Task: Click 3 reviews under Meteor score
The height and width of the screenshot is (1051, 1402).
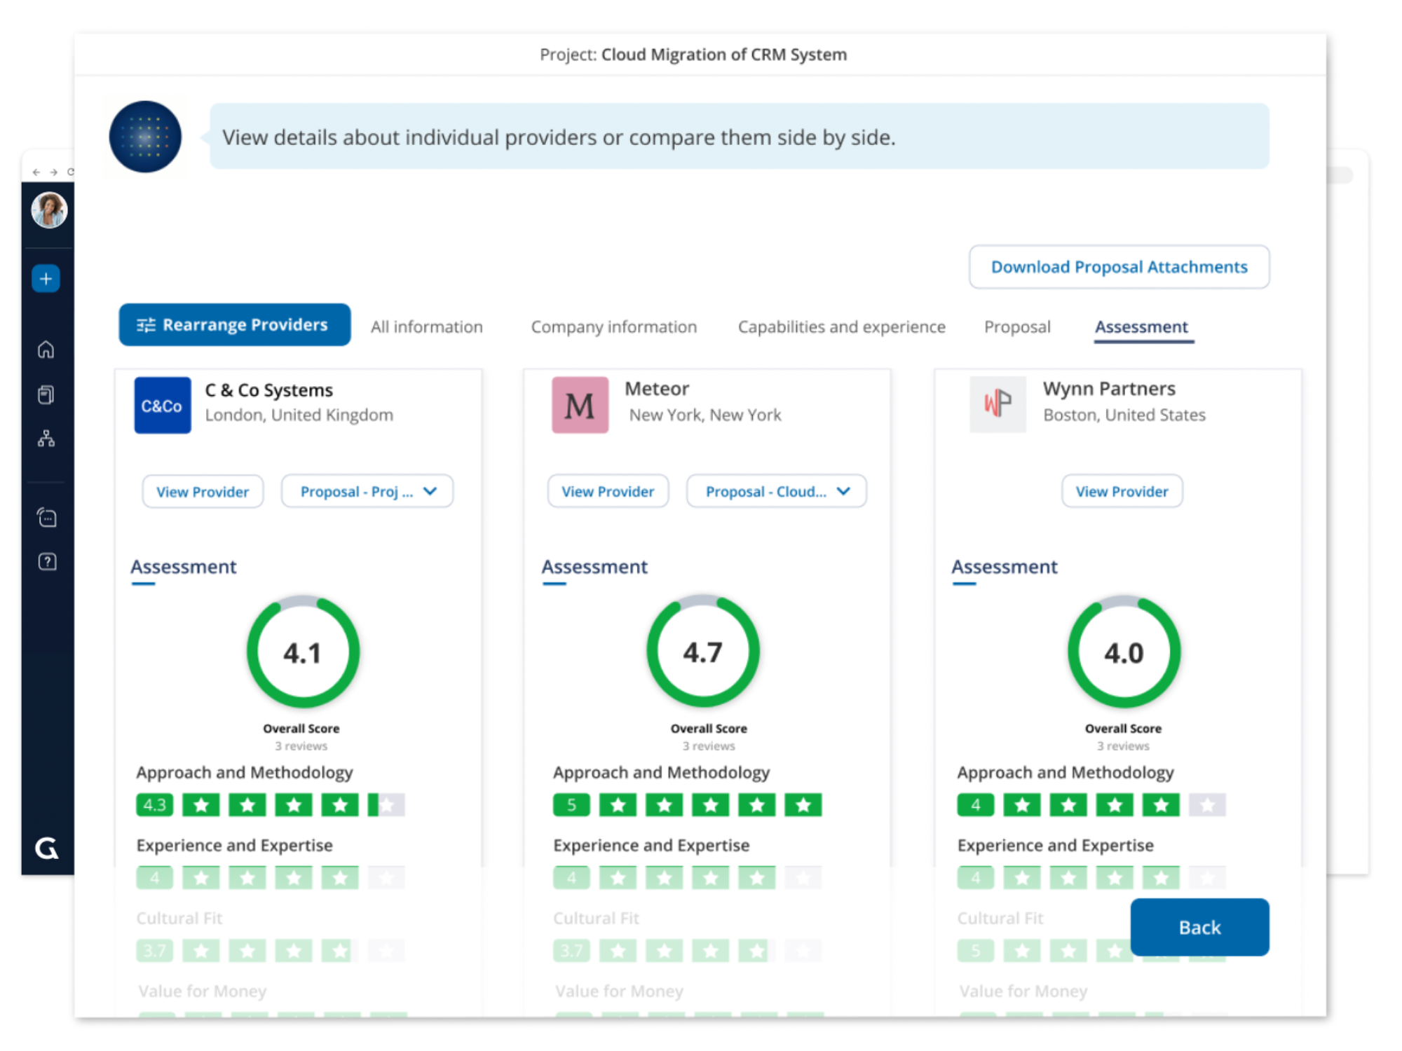Action: coord(709,746)
